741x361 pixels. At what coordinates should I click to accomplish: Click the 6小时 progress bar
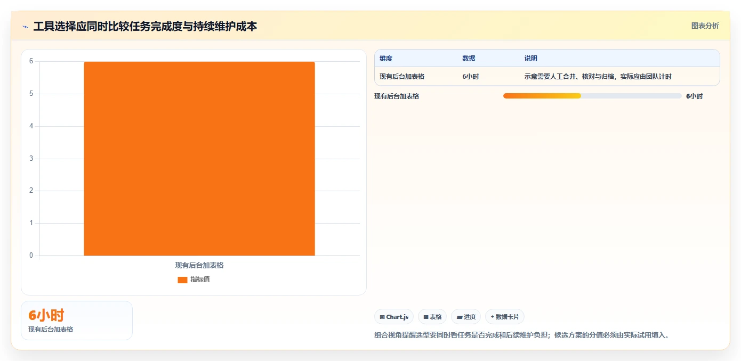coord(592,96)
